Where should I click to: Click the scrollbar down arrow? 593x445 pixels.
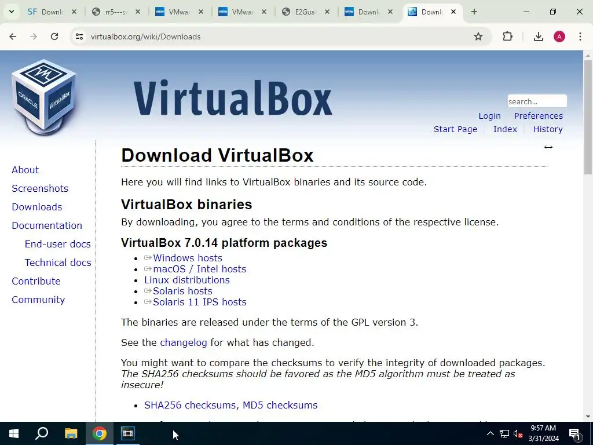tap(588, 417)
